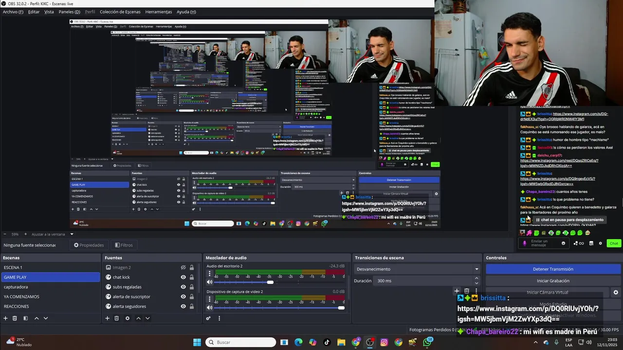The height and width of the screenshot is (350, 623).
Task: Move source up in Fuentes toolbar
Action: click(x=138, y=318)
